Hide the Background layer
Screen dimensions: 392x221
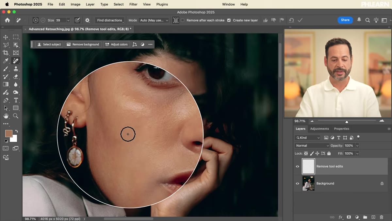[297, 183]
